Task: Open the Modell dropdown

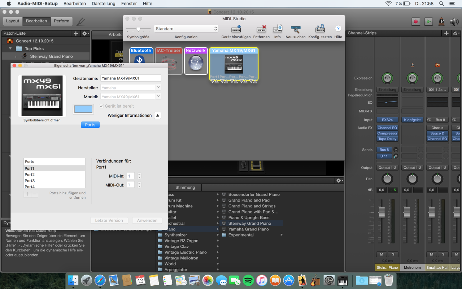Action: click(158, 96)
